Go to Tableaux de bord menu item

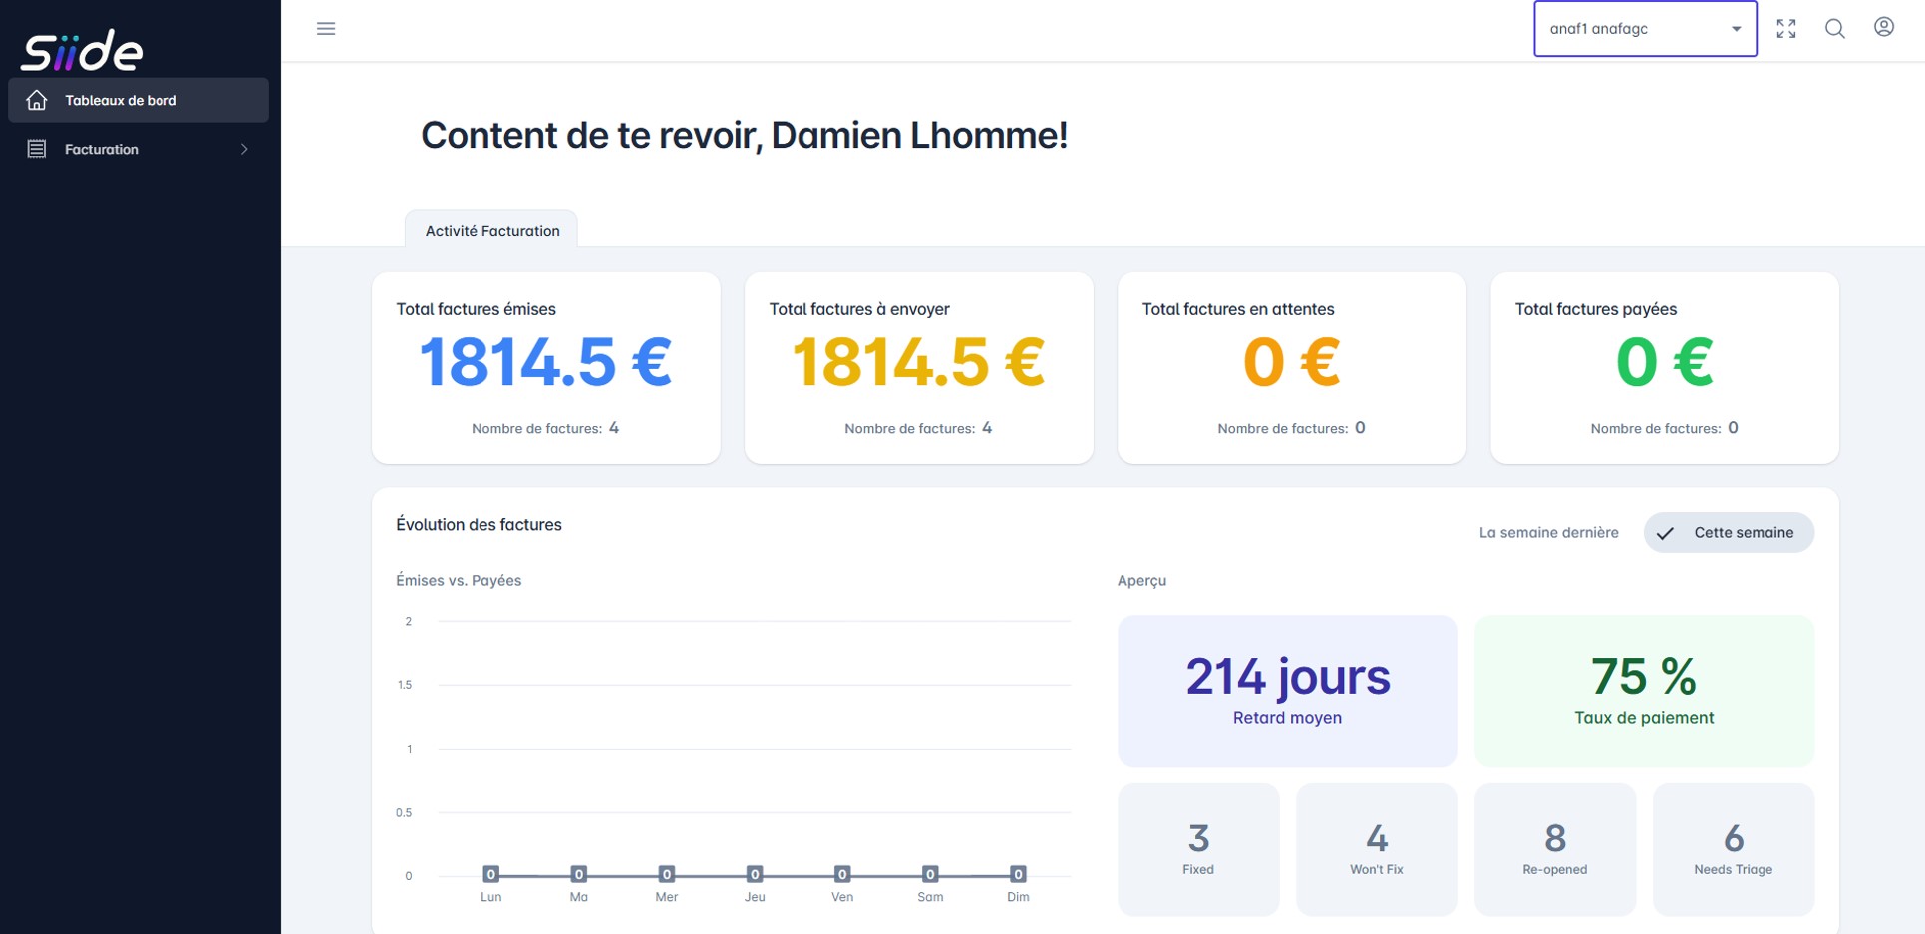click(121, 100)
